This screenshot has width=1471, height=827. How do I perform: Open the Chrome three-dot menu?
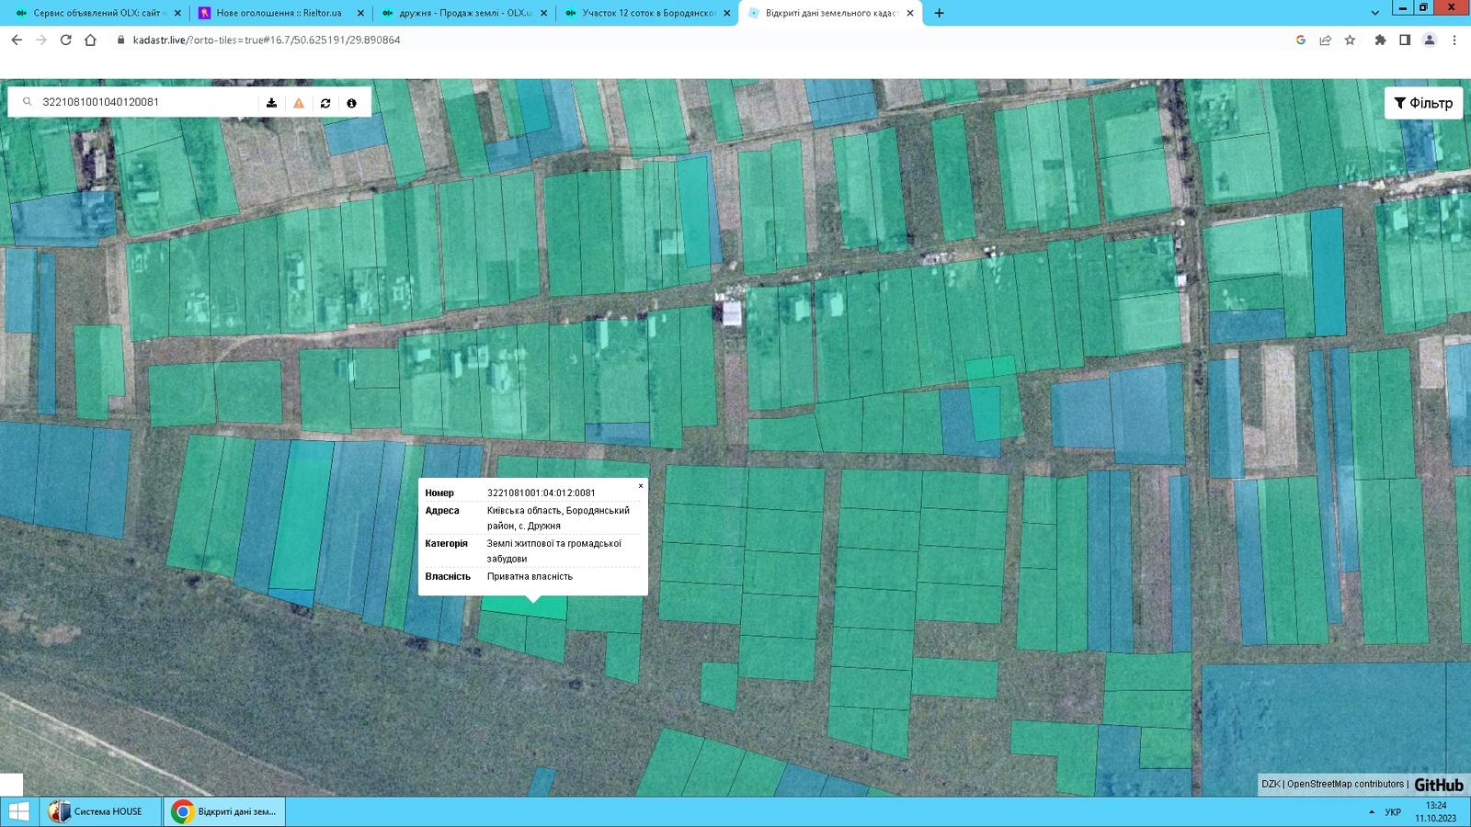tap(1454, 40)
